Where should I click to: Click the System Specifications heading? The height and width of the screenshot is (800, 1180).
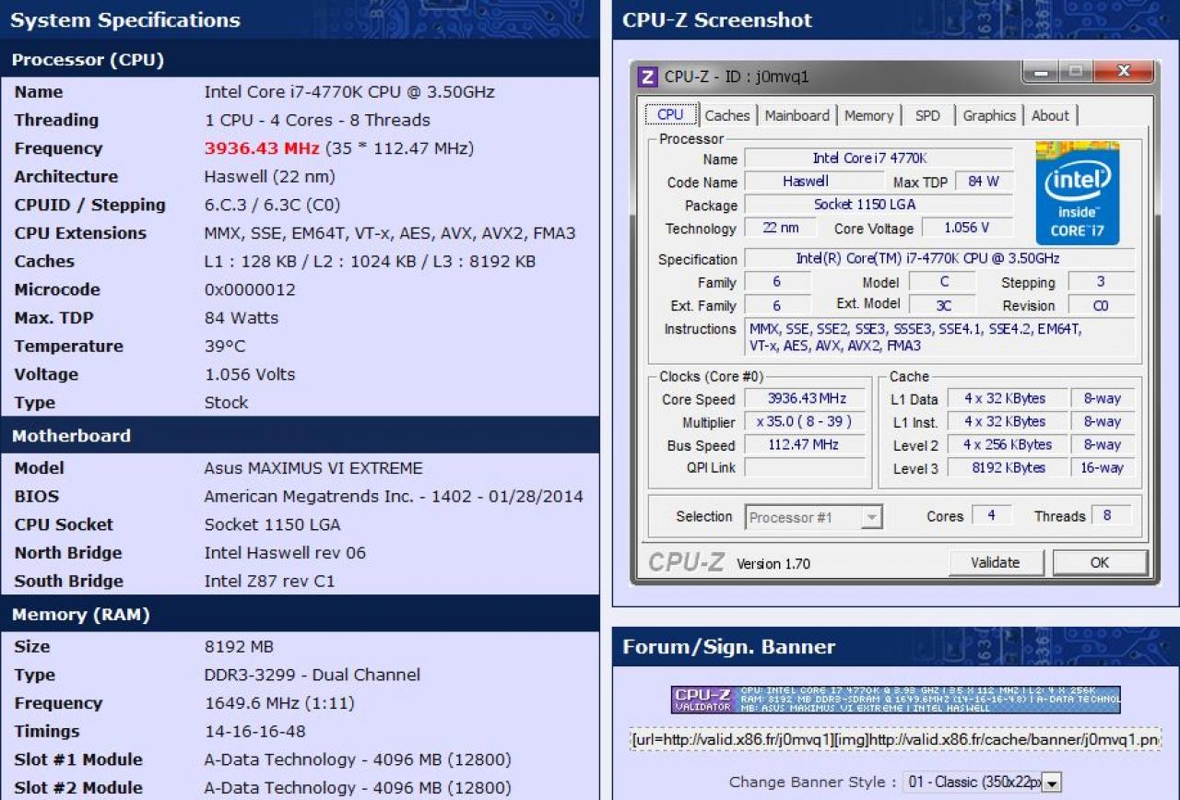(x=125, y=20)
